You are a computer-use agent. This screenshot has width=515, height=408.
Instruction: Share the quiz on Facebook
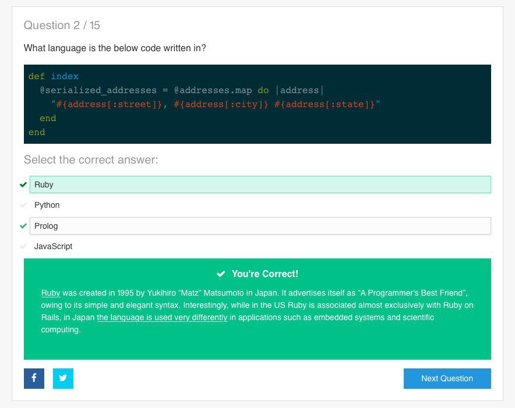coord(34,378)
